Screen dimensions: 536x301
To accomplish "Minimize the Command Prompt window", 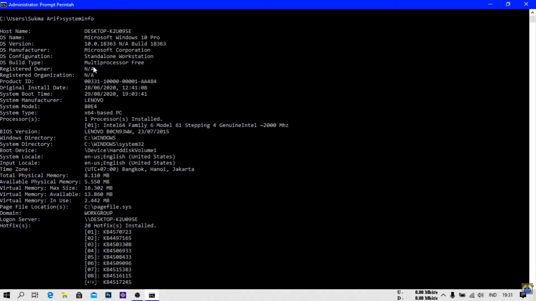I will click(x=490, y=4).
